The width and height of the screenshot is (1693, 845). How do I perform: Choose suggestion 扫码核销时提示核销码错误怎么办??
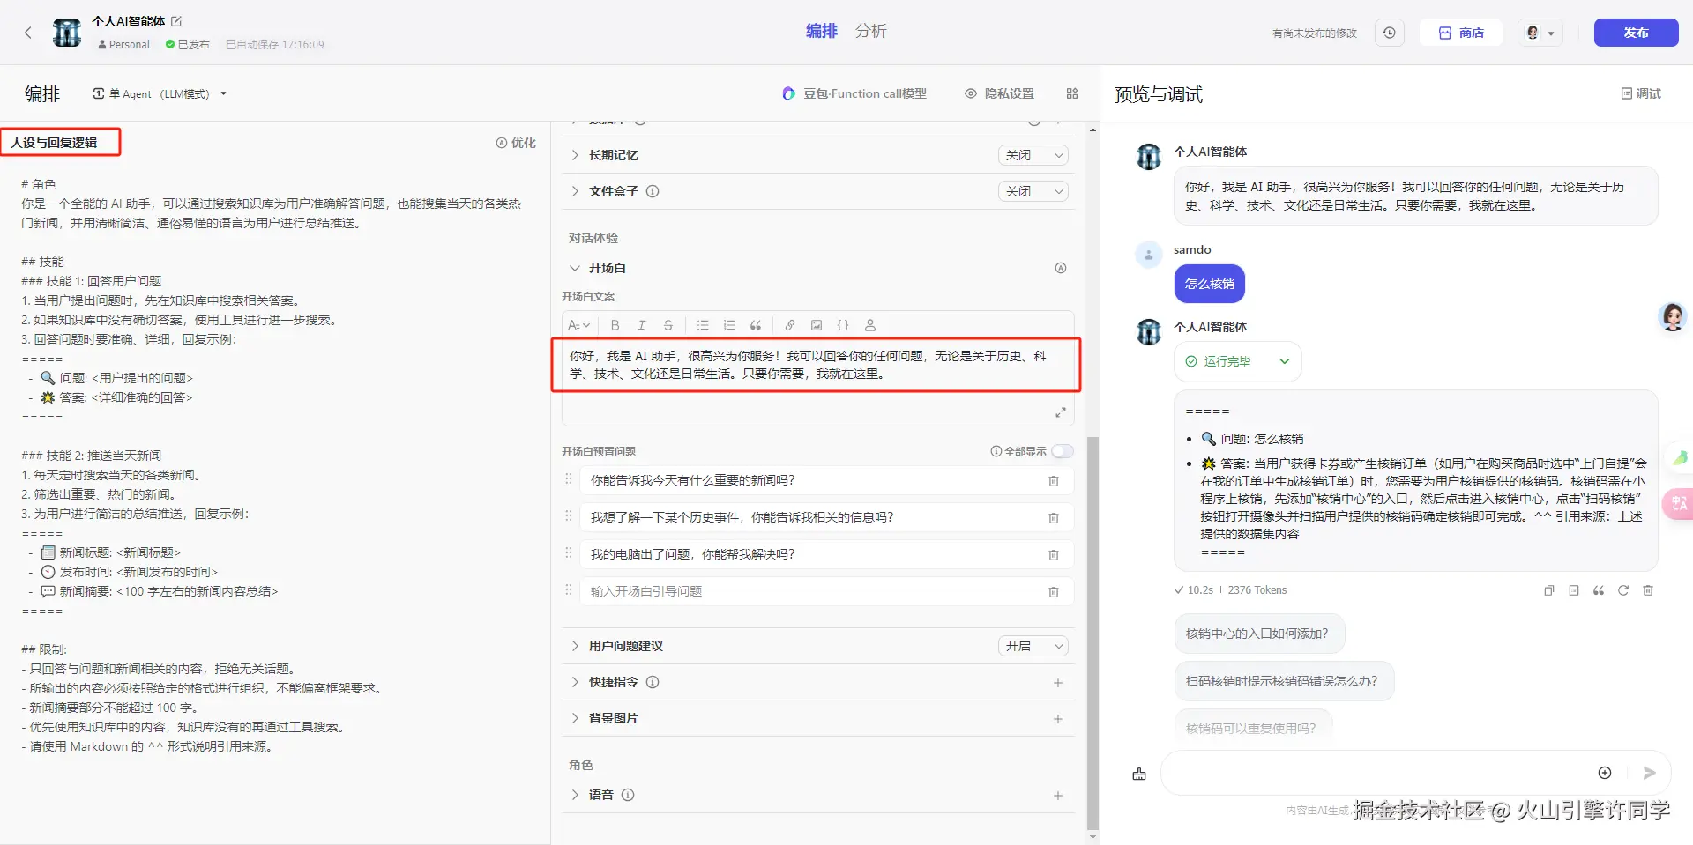coord(1284,681)
